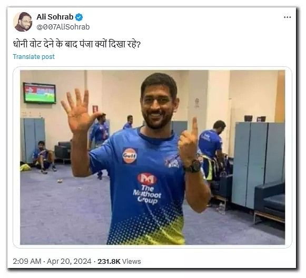This screenshot has width=306, height=278.
Task: Click the Apr 20, 2024 date
Action: pos(69,261)
